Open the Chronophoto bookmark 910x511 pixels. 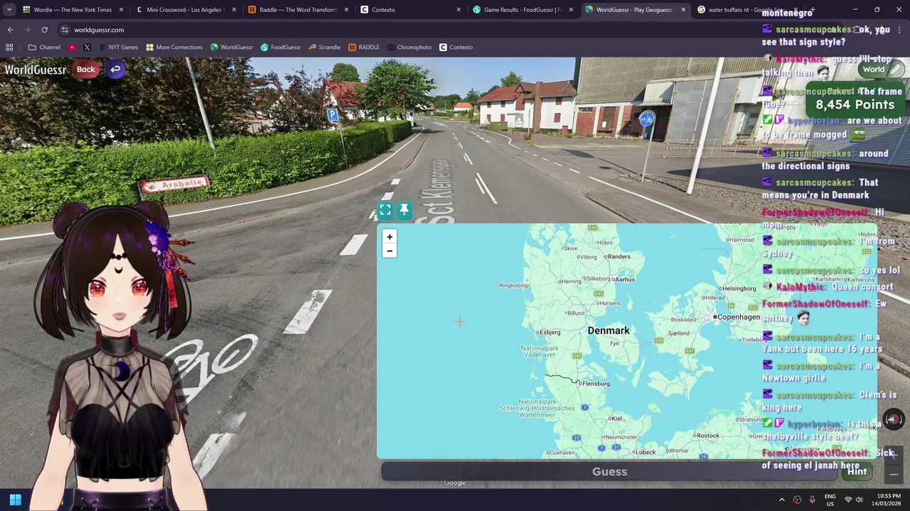pos(409,47)
